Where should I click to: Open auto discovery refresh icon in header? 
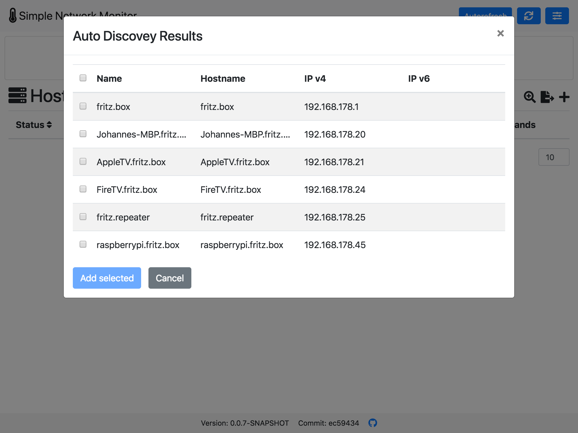529,16
